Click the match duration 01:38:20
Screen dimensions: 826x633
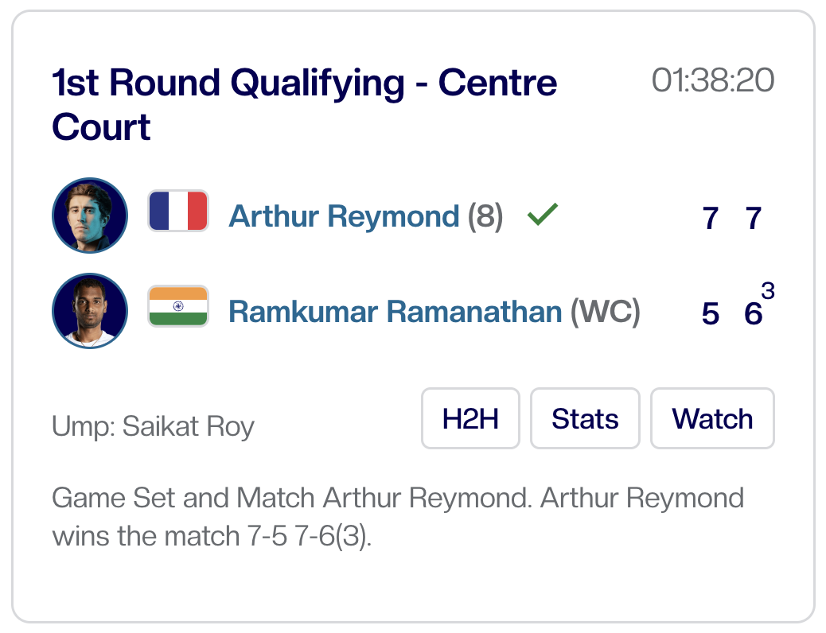pos(712,81)
